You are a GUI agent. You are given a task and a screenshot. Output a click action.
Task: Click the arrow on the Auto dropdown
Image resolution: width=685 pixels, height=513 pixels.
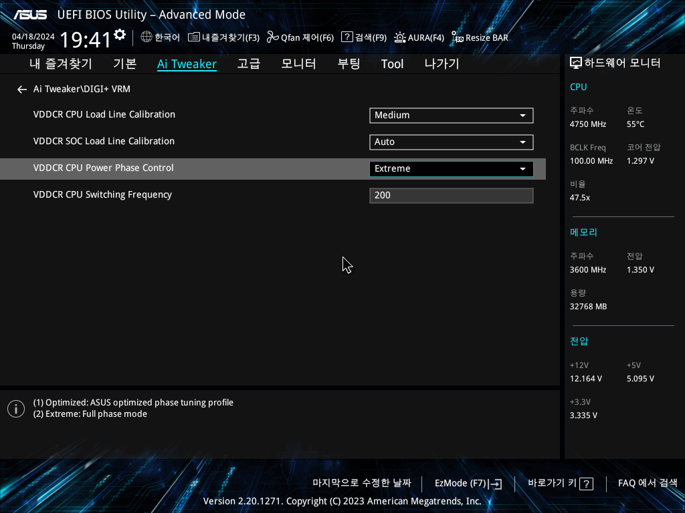pyautogui.click(x=522, y=142)
